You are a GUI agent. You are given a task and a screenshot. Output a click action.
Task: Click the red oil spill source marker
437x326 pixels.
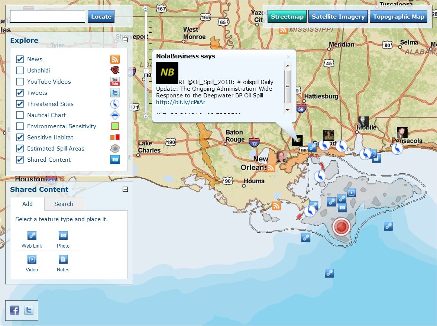tap(341, 226)
